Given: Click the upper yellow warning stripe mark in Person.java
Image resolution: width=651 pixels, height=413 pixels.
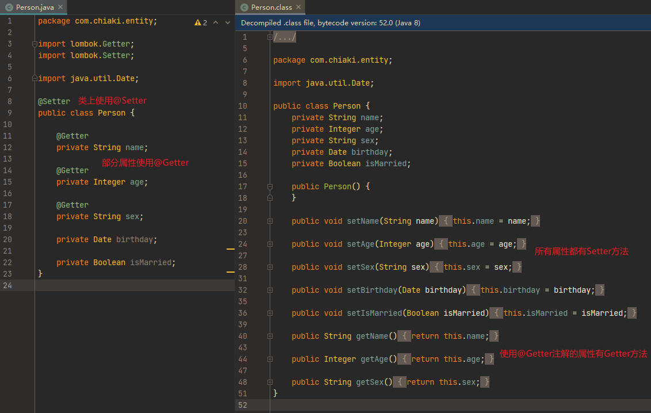Looking at the screenshot, I should 230,248.
